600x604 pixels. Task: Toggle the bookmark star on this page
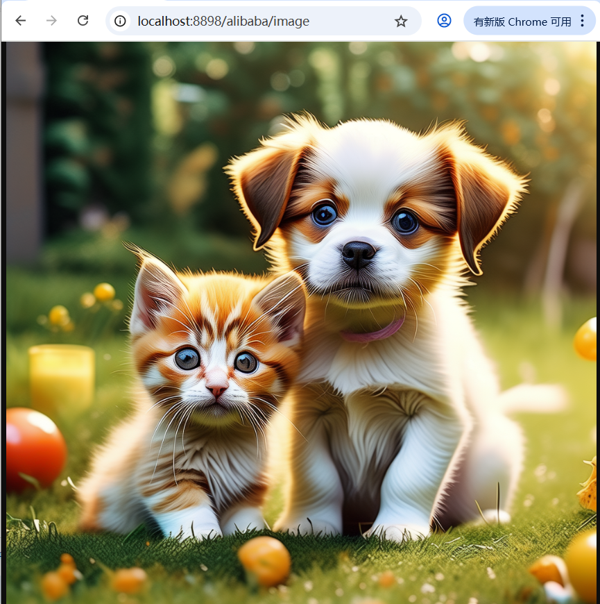(401, 22)
